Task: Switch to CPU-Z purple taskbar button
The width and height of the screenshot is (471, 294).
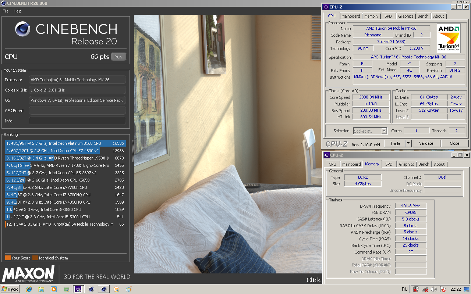Action: pos(78,289)
